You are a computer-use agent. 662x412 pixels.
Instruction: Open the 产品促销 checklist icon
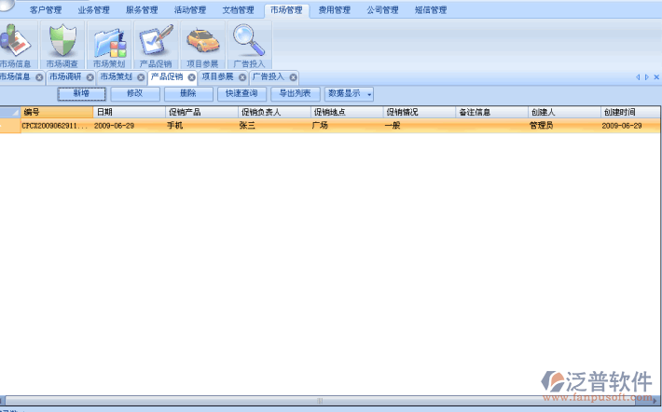[156, 45]
